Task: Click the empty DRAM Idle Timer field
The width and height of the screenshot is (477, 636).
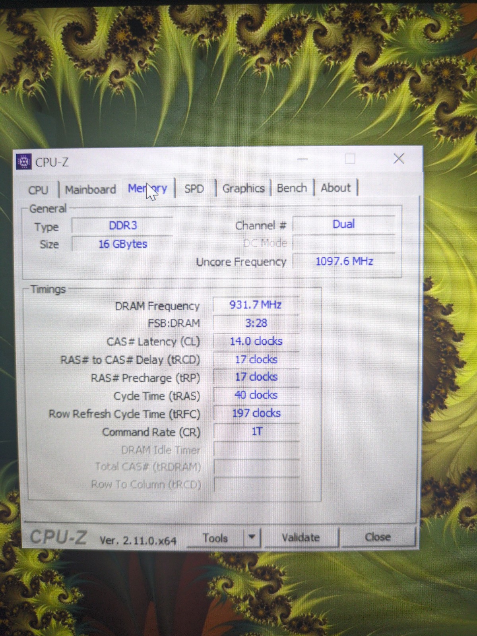Action: tap(256, 450)
